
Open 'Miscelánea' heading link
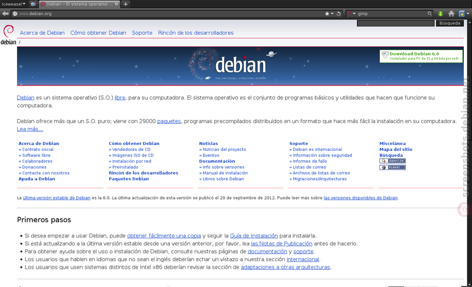coord(392,143)
